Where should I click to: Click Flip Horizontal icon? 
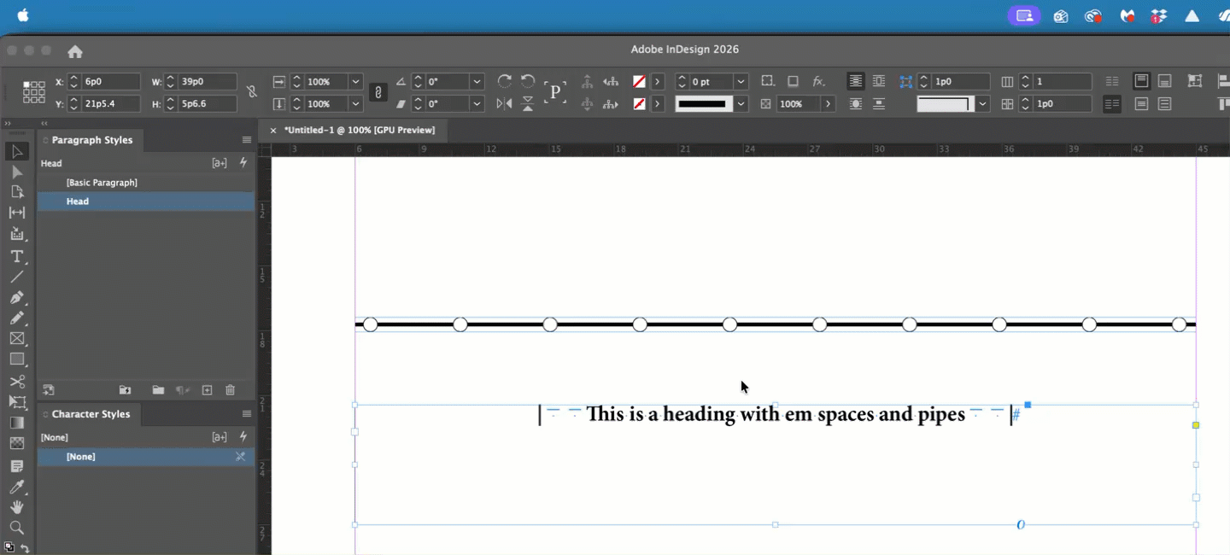[505, 103]
